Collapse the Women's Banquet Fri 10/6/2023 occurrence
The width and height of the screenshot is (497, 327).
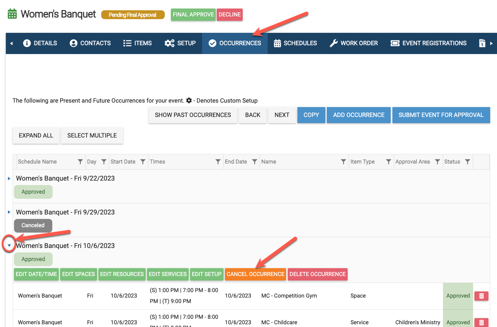[9, 246]
